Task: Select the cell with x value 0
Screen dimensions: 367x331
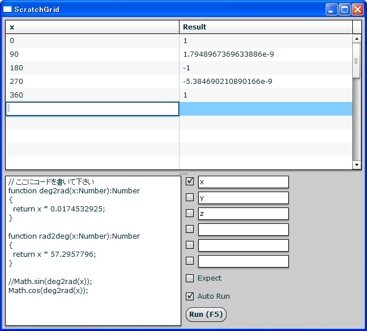Action: click(x=92, y=41)
